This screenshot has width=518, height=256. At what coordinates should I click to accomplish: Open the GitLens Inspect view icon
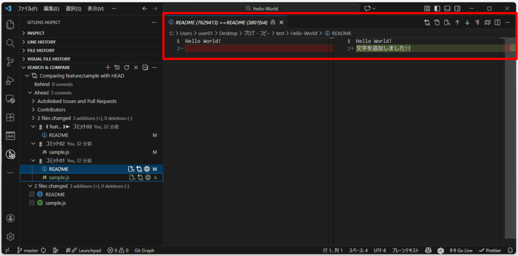10,153
